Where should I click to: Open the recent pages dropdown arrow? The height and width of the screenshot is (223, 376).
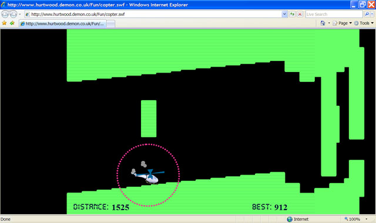click(20, 15)
